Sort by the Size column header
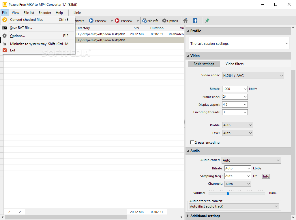296x220 pixels. 137,28
